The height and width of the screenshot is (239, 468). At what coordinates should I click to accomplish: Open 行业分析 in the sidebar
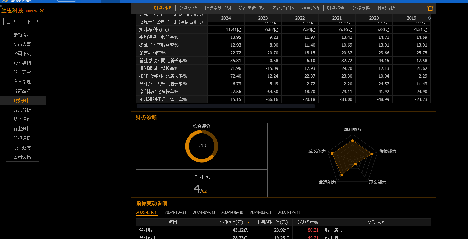coord(22,129)
